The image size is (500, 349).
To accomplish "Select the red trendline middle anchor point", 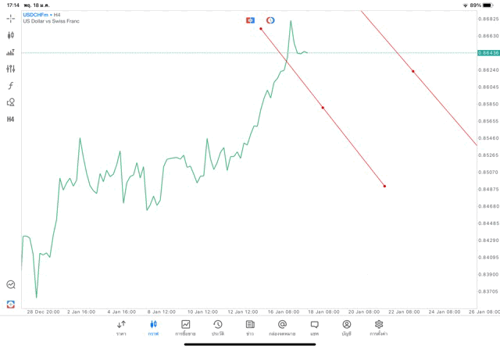I will 323,108.
